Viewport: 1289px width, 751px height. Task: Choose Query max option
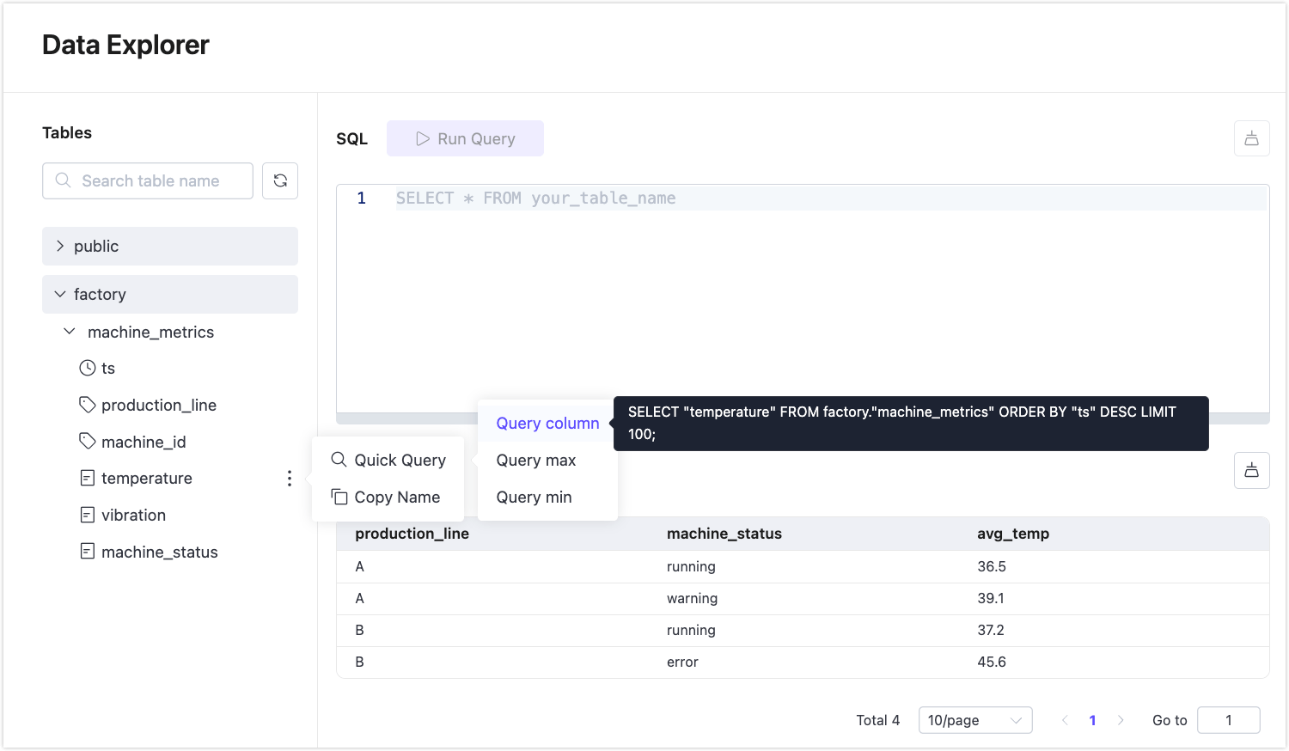point(536,461)
